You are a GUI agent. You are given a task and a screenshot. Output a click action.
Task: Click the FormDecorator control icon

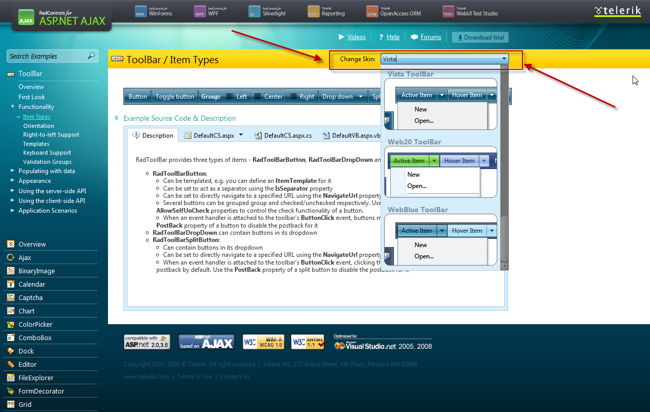(10, 391)
